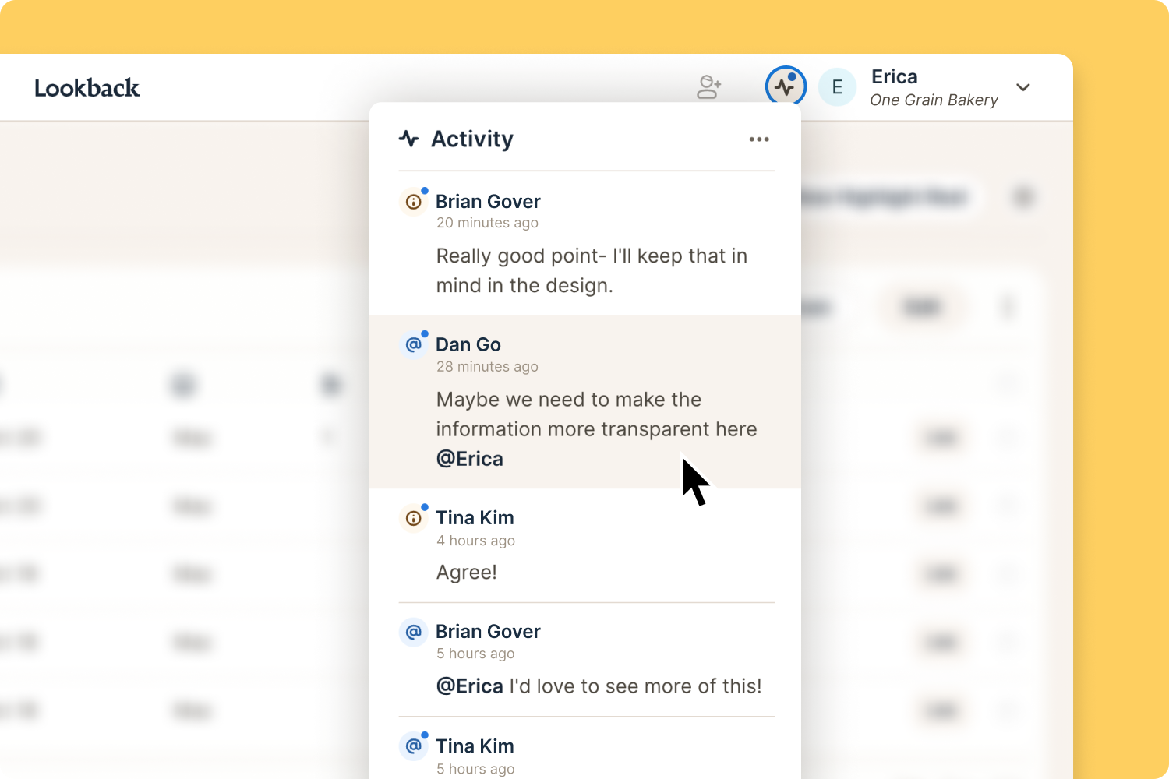Image resolution: width=1169 pixels, height=779 pixels.
Task: Click the note icon beside Tina Kim 4 hours ago
Action: tap(414, 518)
